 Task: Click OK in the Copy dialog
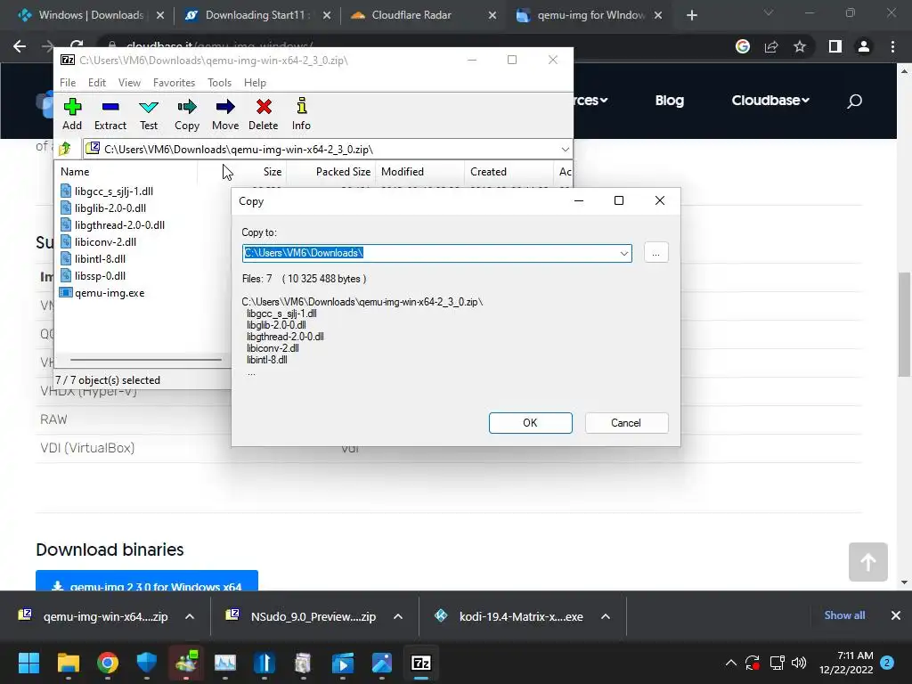pyautogui.click(x=531, y=423)
